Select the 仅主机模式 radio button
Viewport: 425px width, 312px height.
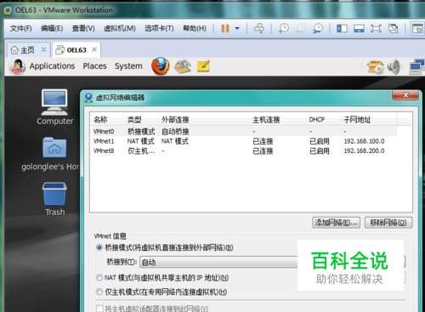[99, 292]
